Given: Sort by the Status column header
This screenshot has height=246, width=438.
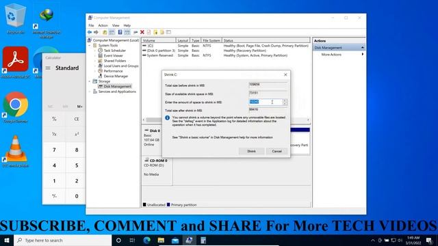Looking at the screenshot, I should (266, 40).
